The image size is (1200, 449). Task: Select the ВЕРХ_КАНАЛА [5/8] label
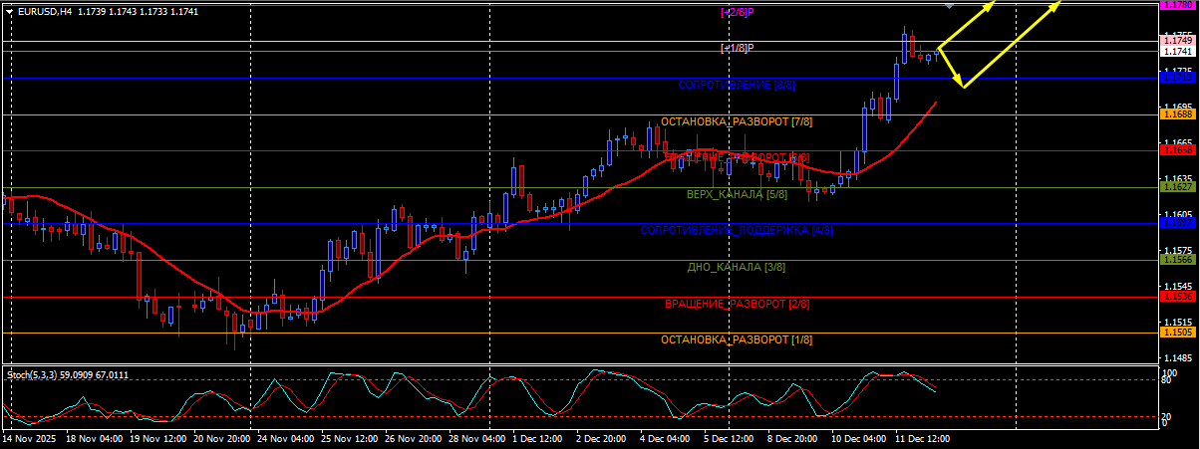click(x=737, y=194)
